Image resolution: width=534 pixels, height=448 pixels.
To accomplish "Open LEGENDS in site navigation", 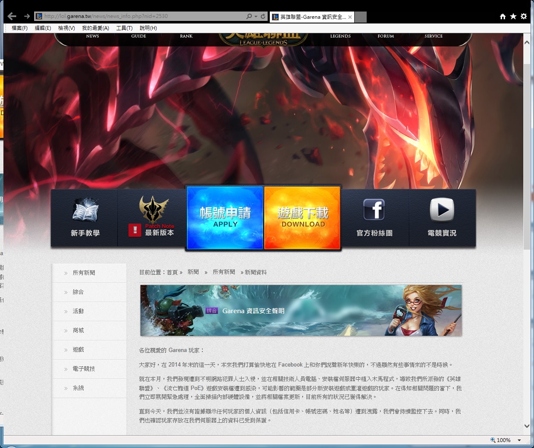I will point(340,36).
